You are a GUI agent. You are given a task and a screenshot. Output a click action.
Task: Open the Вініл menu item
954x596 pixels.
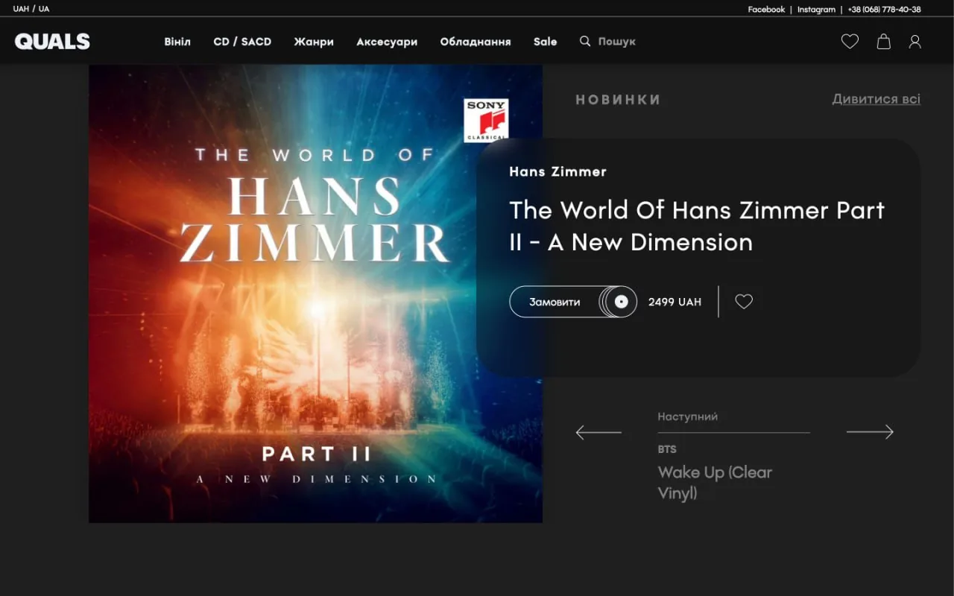(x=177, y=42)
